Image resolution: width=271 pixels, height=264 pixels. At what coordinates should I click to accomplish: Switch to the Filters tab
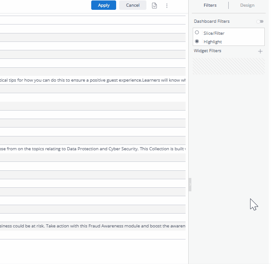pos(210,5)
